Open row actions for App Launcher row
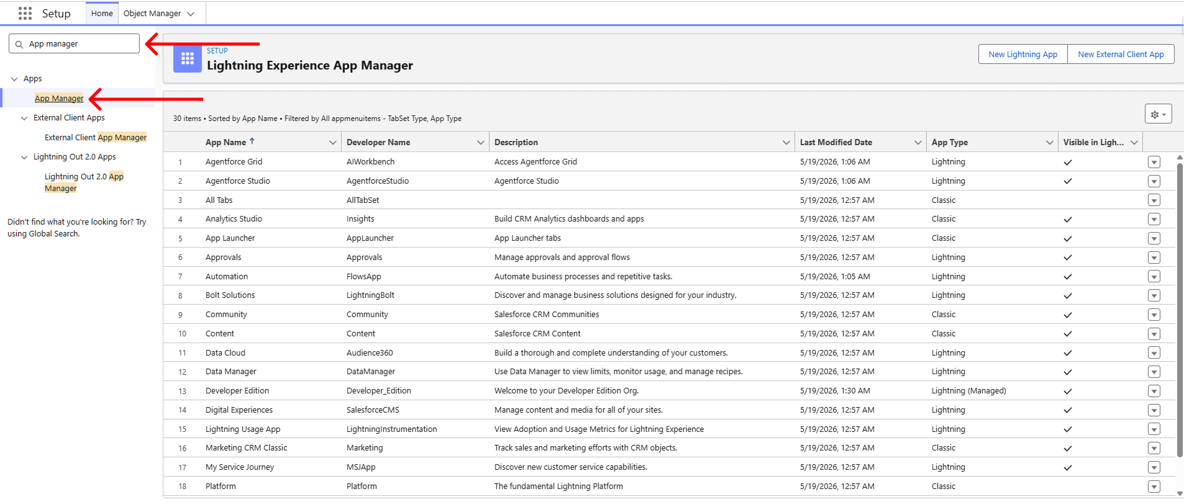The width and height of the screenshot is (1184, 502). (x=1154, y=238)
